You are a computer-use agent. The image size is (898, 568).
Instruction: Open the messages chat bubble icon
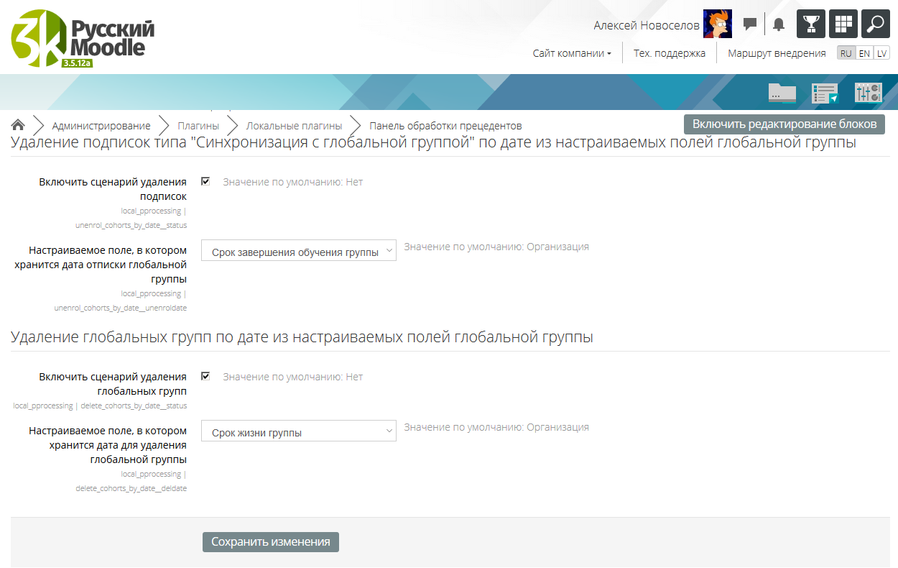coord(750,24)
